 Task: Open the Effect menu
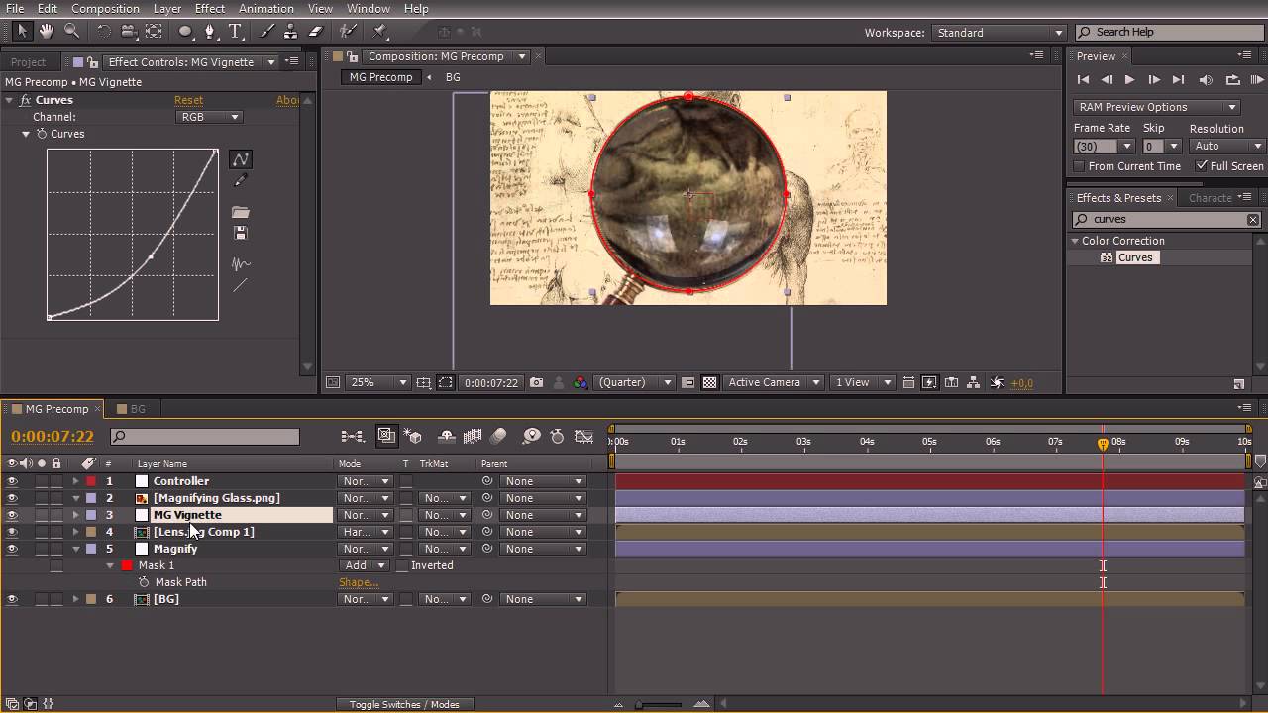coord(209,8)
